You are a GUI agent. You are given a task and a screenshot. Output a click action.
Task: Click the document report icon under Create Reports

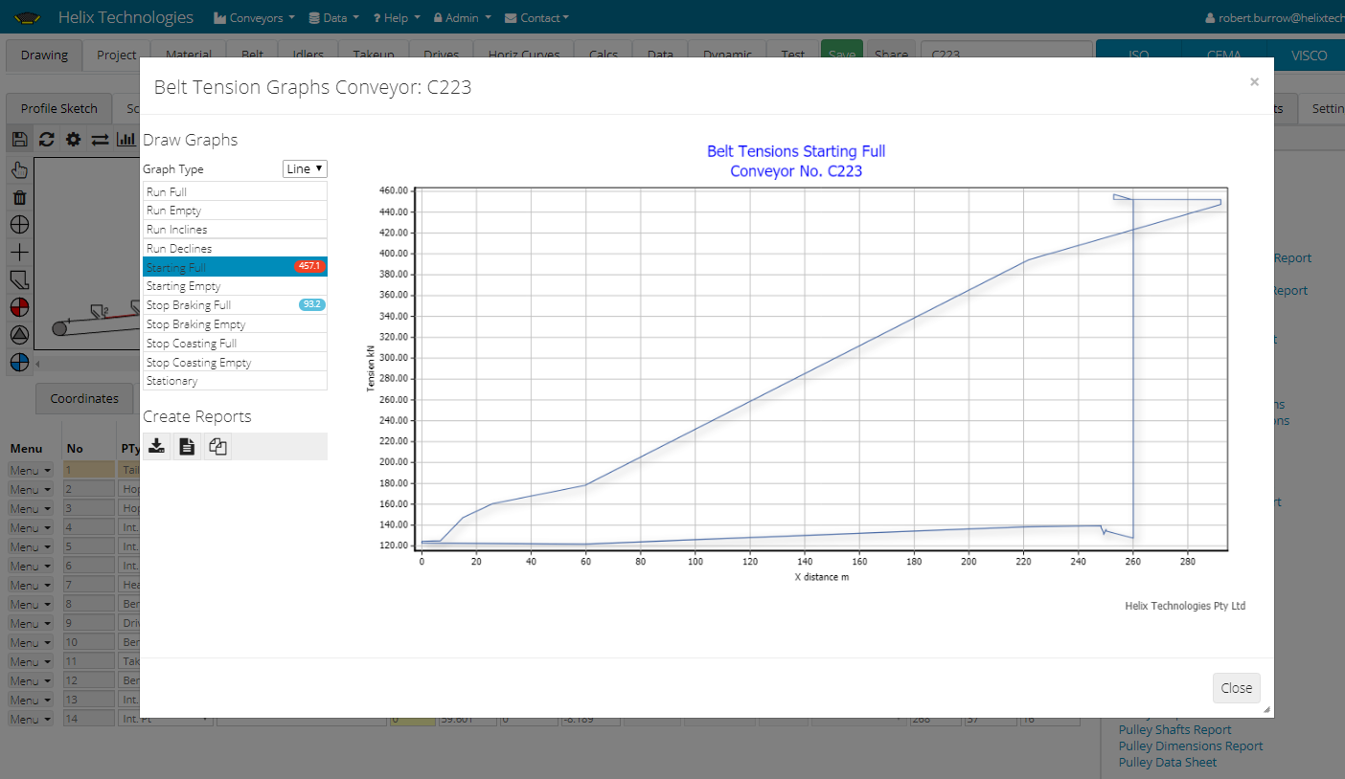(x=188, y=446)
